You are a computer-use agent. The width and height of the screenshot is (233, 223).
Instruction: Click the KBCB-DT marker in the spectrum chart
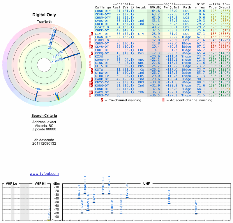[x=79, y=198]
